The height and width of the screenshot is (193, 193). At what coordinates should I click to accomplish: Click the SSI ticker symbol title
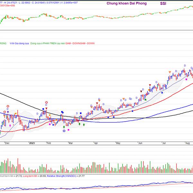click(x=163, y=4)
